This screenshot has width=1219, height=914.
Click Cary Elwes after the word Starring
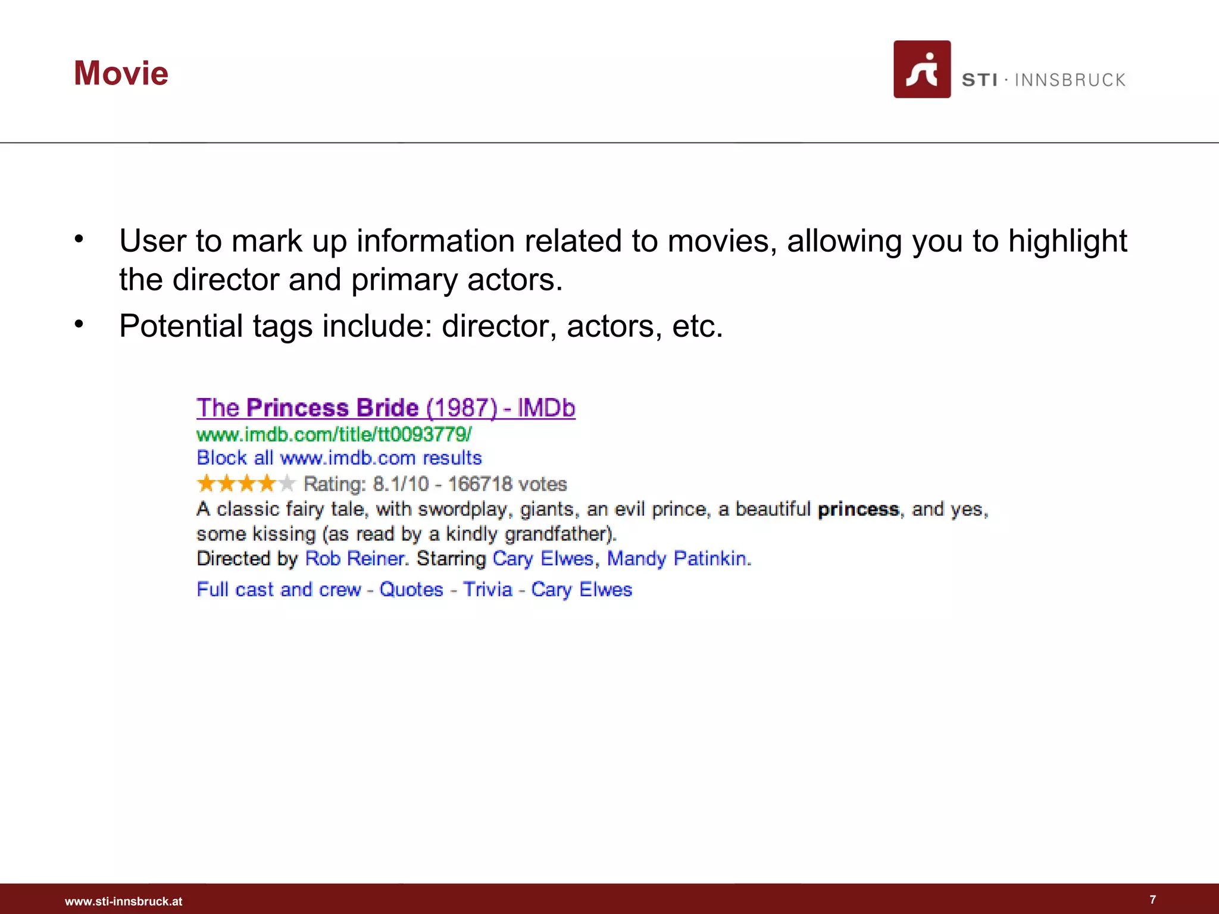tap(543, 558)
